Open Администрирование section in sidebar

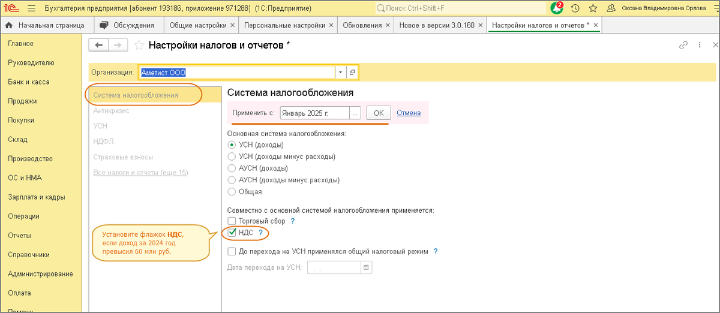[40, 274]
